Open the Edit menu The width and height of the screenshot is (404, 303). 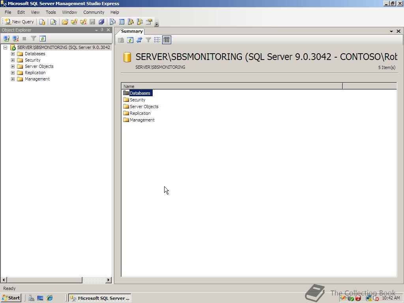(21, 12)
